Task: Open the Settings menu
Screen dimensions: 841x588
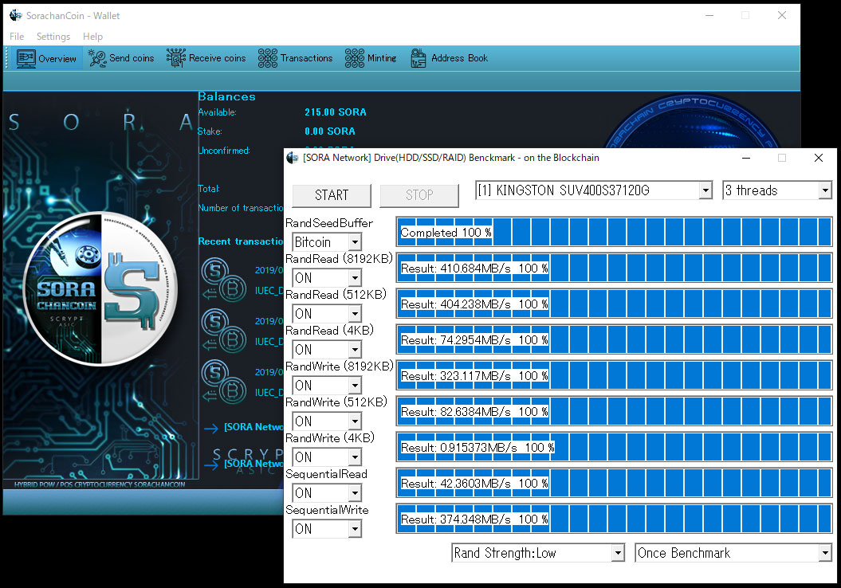Action: pos(53,37)
